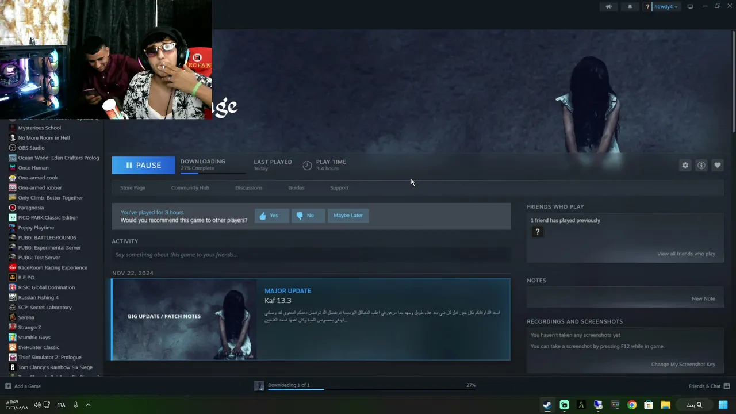Open the htrwdy4 account dropdown
The image size is (736, 414).
pos(666,7)
